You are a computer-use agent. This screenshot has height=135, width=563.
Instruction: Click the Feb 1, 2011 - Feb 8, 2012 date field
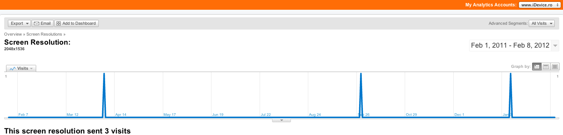[510, 46]
